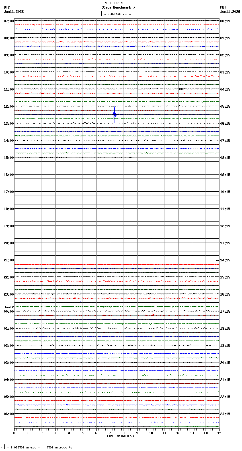
Task: Click the 08:15 PDT time label
Action: pos(225,158)
